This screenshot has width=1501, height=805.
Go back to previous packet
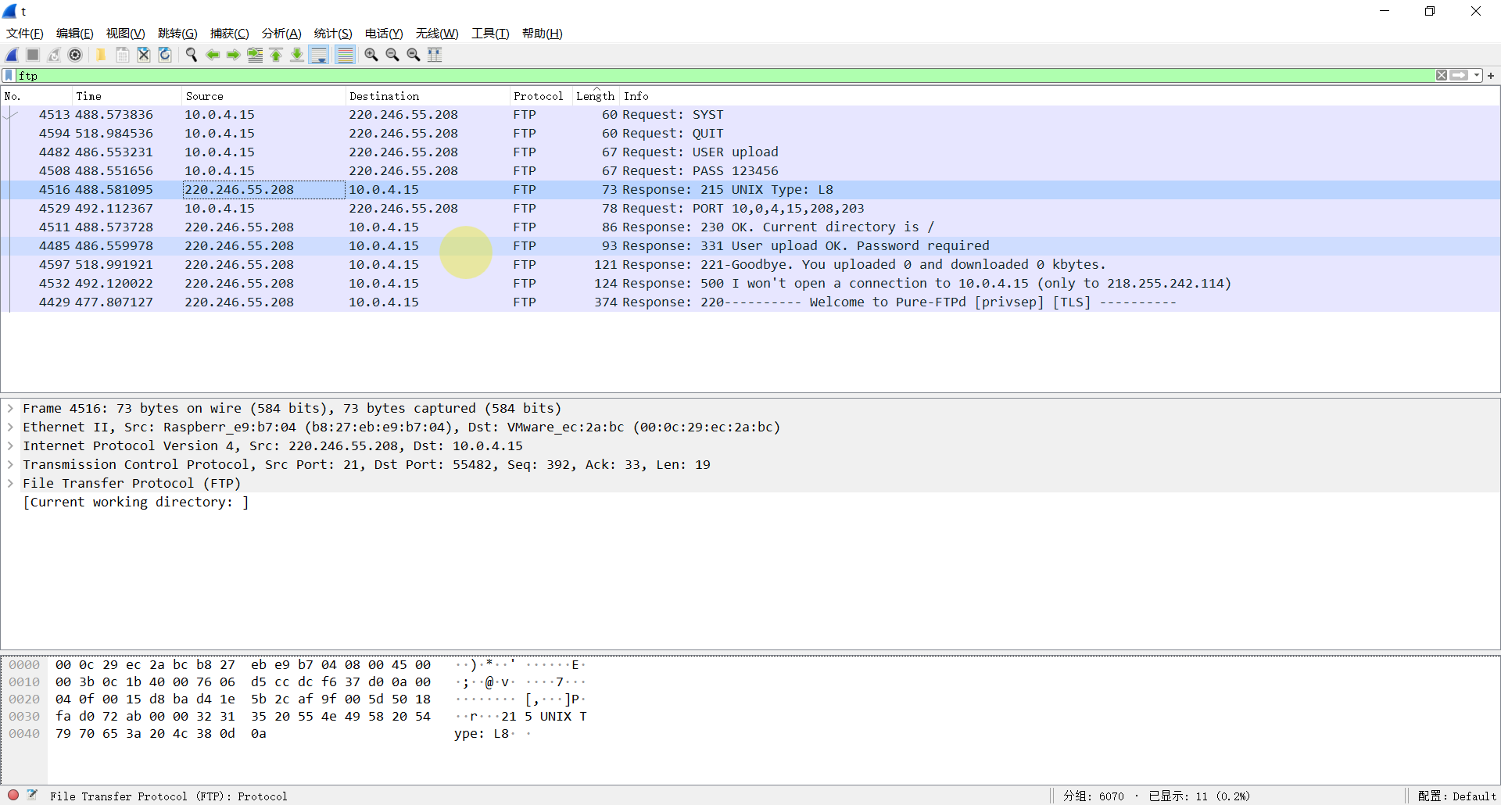click(x=213, y=55)
